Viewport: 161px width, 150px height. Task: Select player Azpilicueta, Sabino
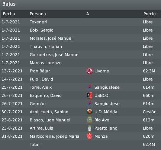click(x=49, y=112)
